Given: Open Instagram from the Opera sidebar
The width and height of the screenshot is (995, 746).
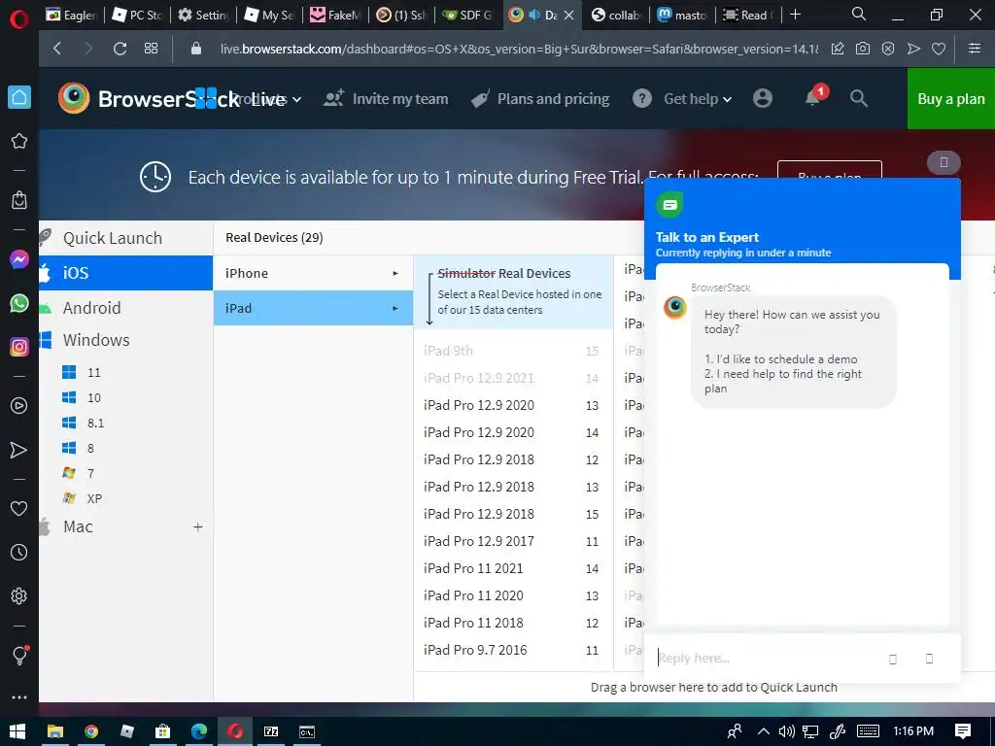Looking at the screenshot, I should [19, 347].
